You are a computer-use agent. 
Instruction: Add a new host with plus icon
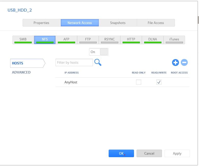tap(175, 63)
